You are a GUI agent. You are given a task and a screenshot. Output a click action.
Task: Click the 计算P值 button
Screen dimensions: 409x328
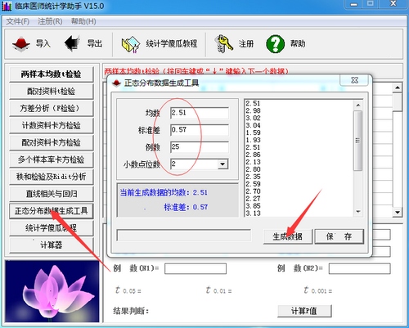304,311
